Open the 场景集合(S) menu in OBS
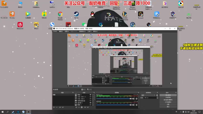This screenshot has width=203, height=114. point(82,31)
